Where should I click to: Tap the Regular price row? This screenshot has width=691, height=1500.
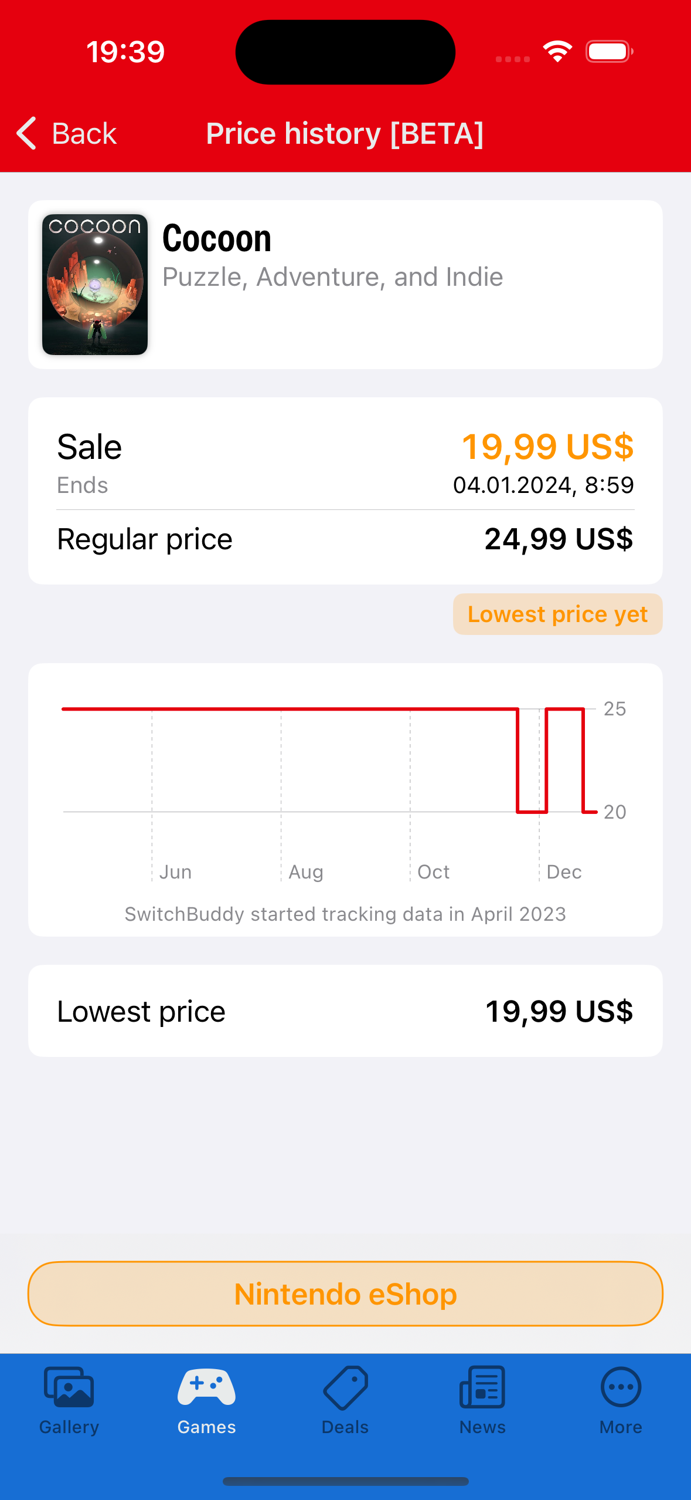[345, 539]
